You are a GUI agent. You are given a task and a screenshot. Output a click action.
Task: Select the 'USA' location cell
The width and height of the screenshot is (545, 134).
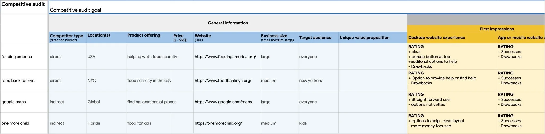tap(106, 57)
